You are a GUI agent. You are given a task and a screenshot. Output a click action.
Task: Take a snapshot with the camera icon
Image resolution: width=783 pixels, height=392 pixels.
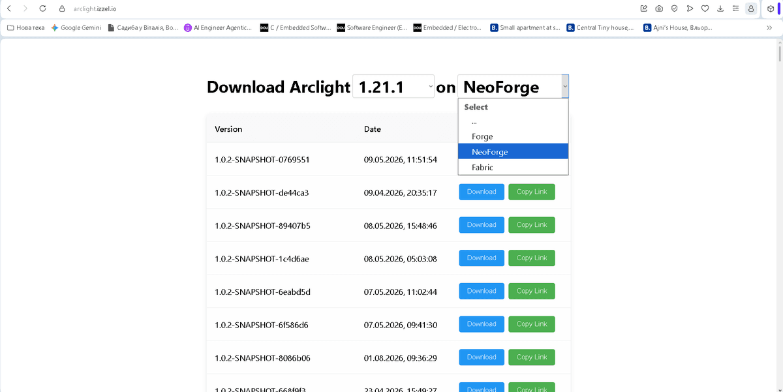click(x=659, y=8)
